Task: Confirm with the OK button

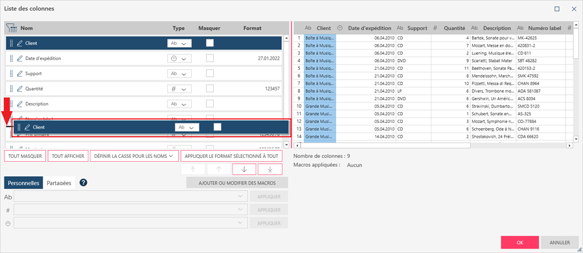Action: coord(520,242)
